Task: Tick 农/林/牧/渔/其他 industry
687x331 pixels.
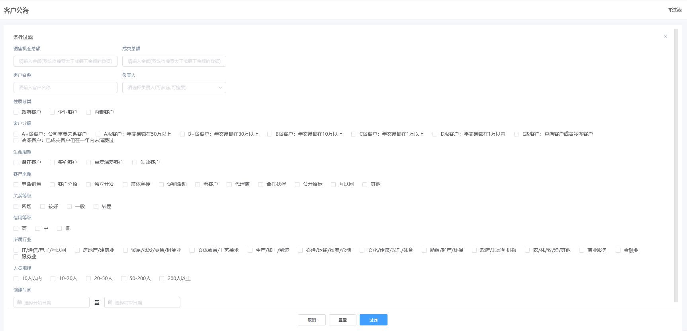Action: point(527,250)
